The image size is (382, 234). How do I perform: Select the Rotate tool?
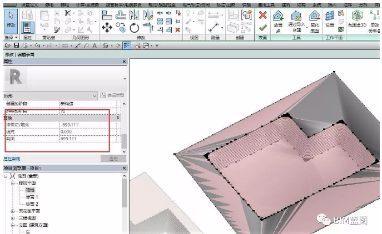[134, 28]
